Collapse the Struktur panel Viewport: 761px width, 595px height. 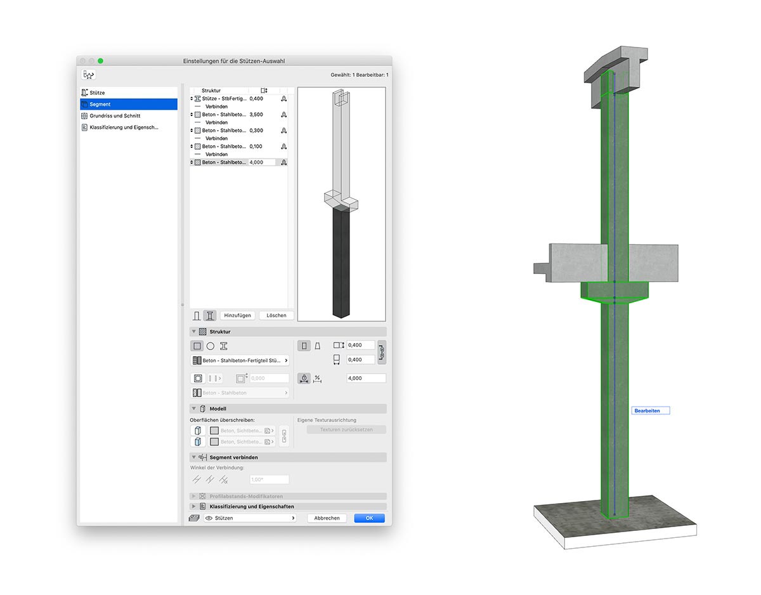[x=194, y=332]
